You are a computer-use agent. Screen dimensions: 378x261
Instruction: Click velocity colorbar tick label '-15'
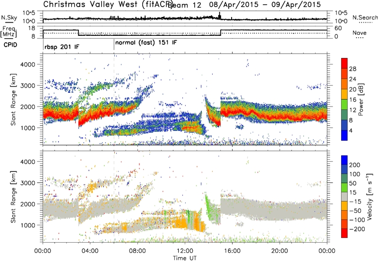pyautogui.click(x=355, y=202)
